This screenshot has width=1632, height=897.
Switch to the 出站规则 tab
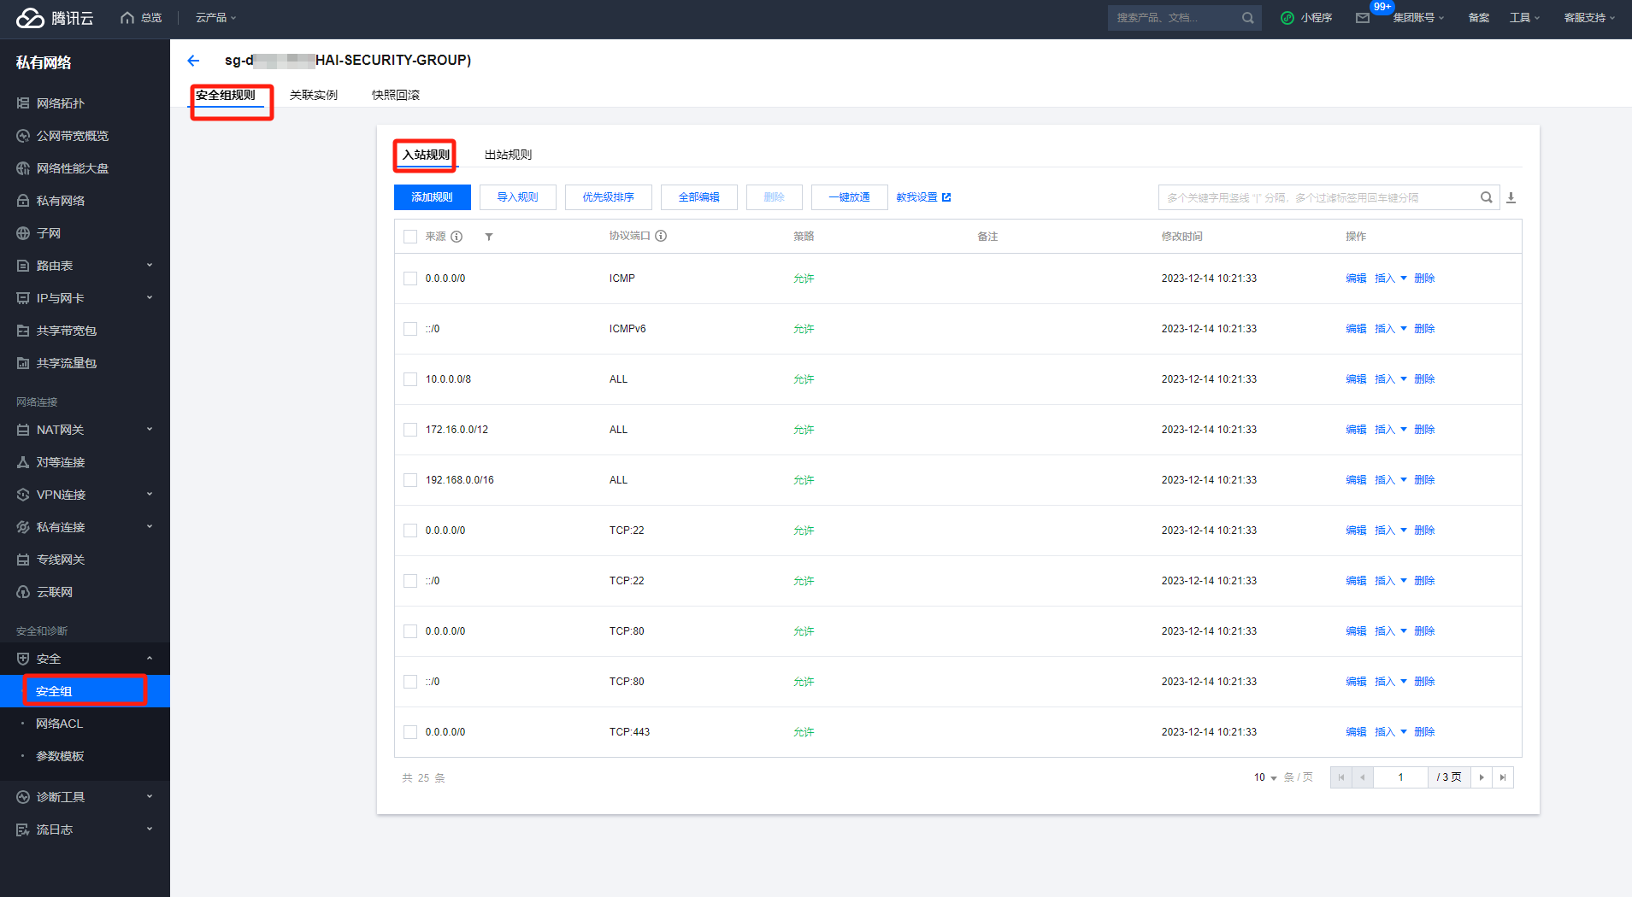(508, 155)
